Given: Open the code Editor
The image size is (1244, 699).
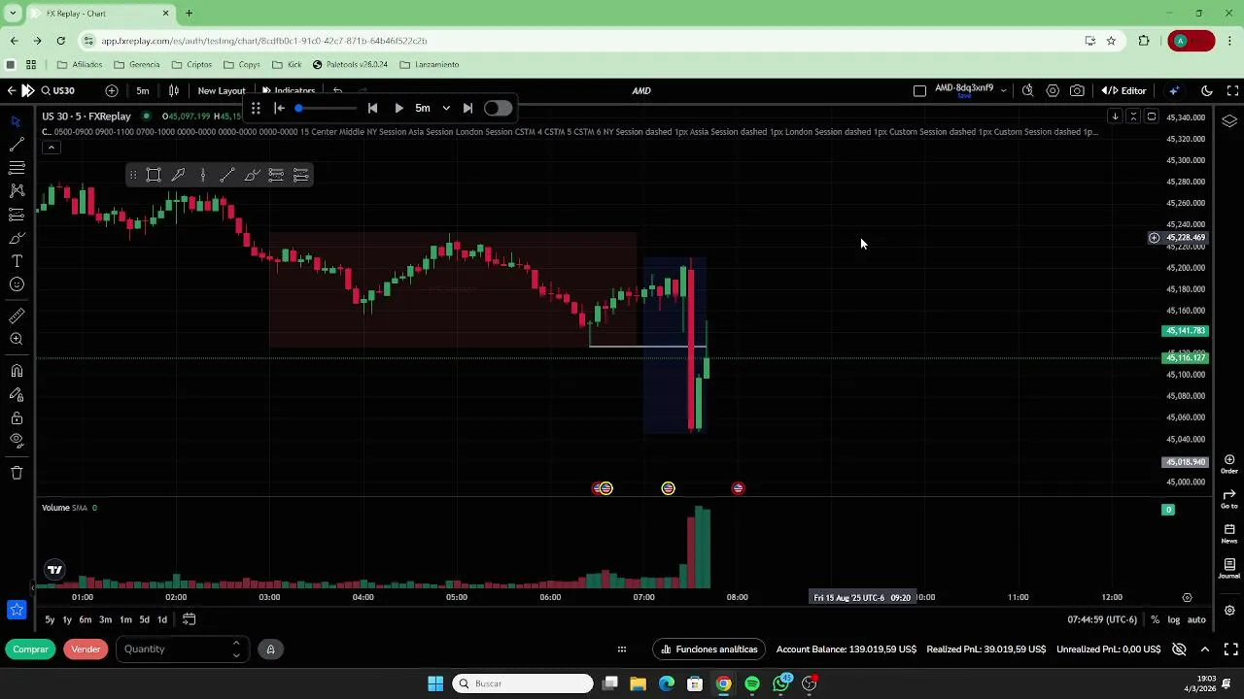Looking at the screenshot, I should pos(1124,90).
